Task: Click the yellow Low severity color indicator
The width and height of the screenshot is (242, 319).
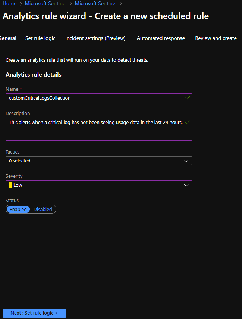Action: (10, 185)
